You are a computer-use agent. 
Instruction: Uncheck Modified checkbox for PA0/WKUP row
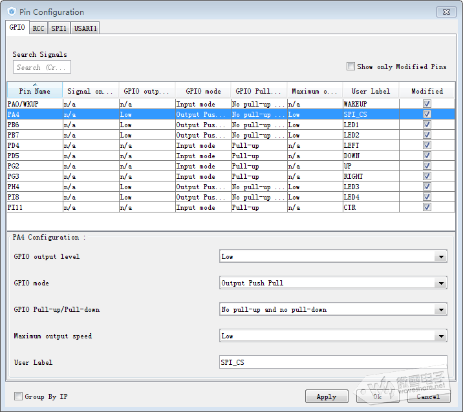427,104
